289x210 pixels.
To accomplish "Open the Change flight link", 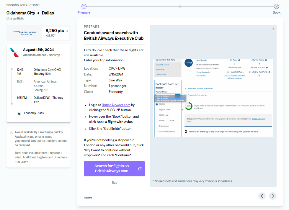I will click(x=15, y=19).
